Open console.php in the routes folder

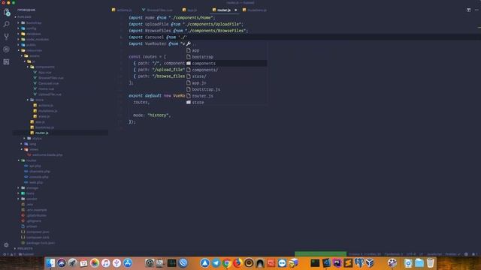point(39,177)
